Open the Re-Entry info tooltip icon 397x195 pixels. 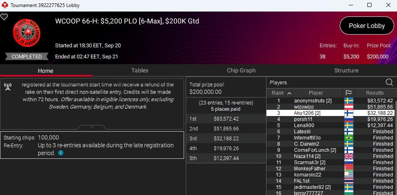coord(61,153)
